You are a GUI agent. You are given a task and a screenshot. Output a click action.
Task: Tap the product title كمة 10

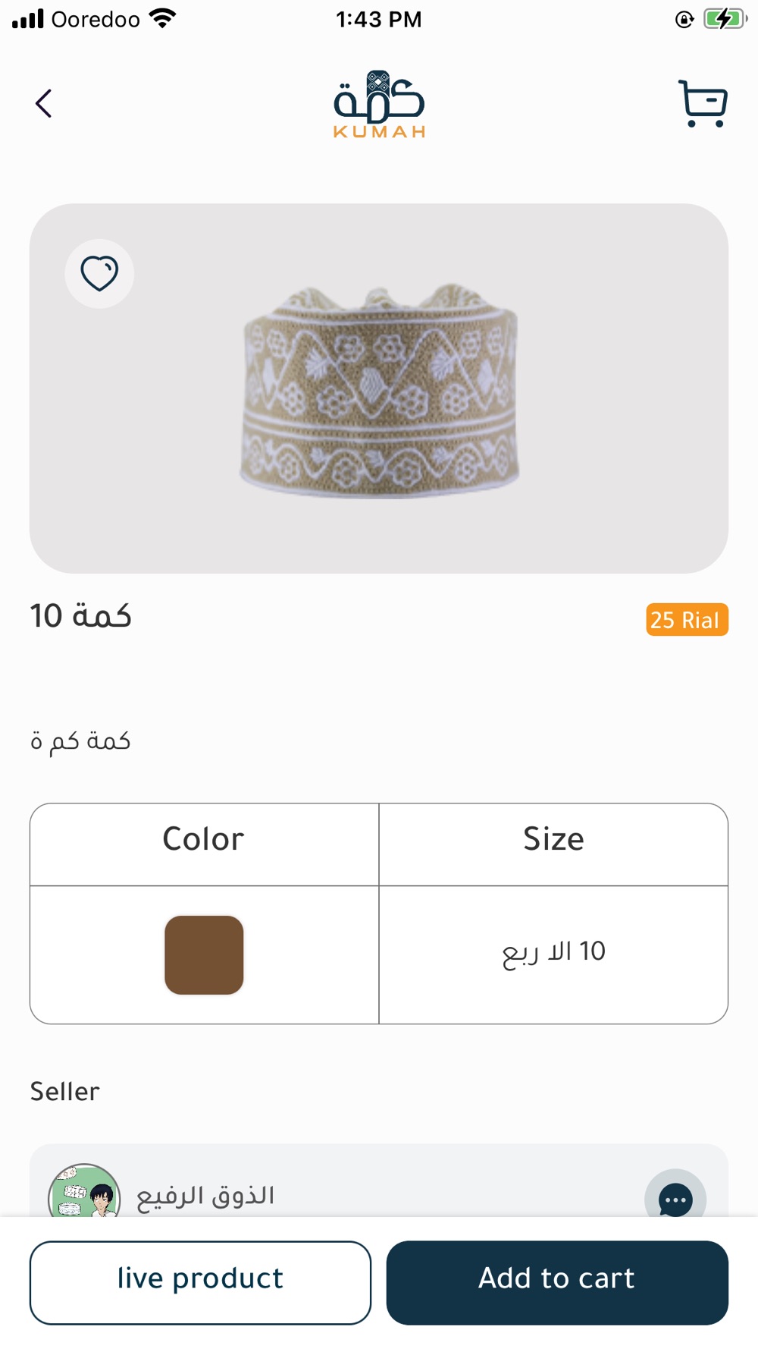click(81, 616)
